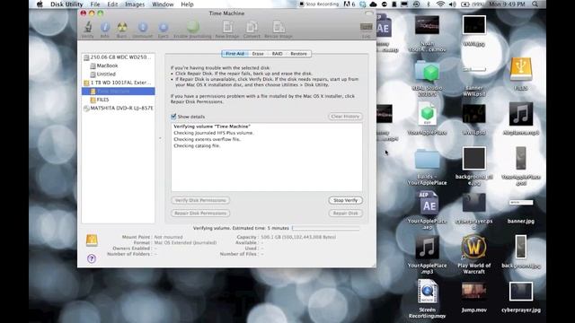Click the cloud menu bar icon
Image resolution: width=575 pixels, height=323 pixels.
373,4
